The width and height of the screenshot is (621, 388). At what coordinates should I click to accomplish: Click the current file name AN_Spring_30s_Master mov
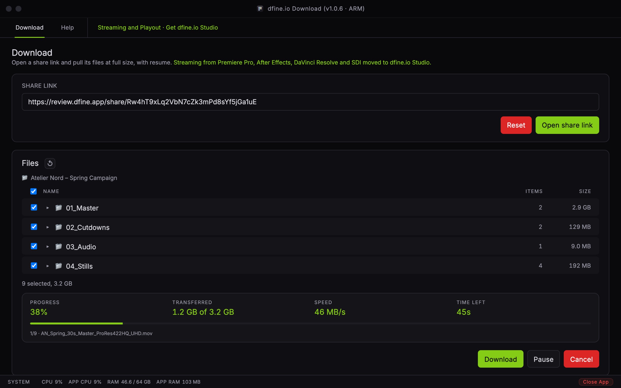[x=97, y=333]
